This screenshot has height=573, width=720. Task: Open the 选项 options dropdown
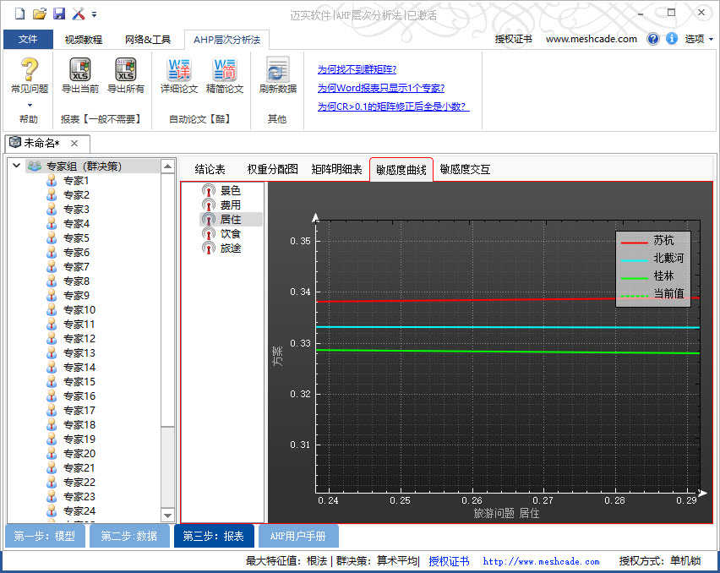pos(699,39)
